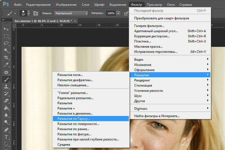Close the Без имени-1 document tab
This screenshot has width=225, height=150.
point(75,21)
